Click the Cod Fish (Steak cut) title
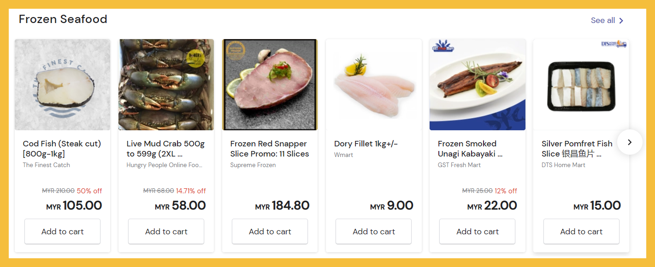 pos(62,149)
